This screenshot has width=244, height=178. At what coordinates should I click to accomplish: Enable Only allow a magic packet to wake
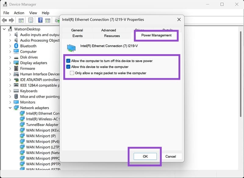pyautogui.click(x=72, y=73)
